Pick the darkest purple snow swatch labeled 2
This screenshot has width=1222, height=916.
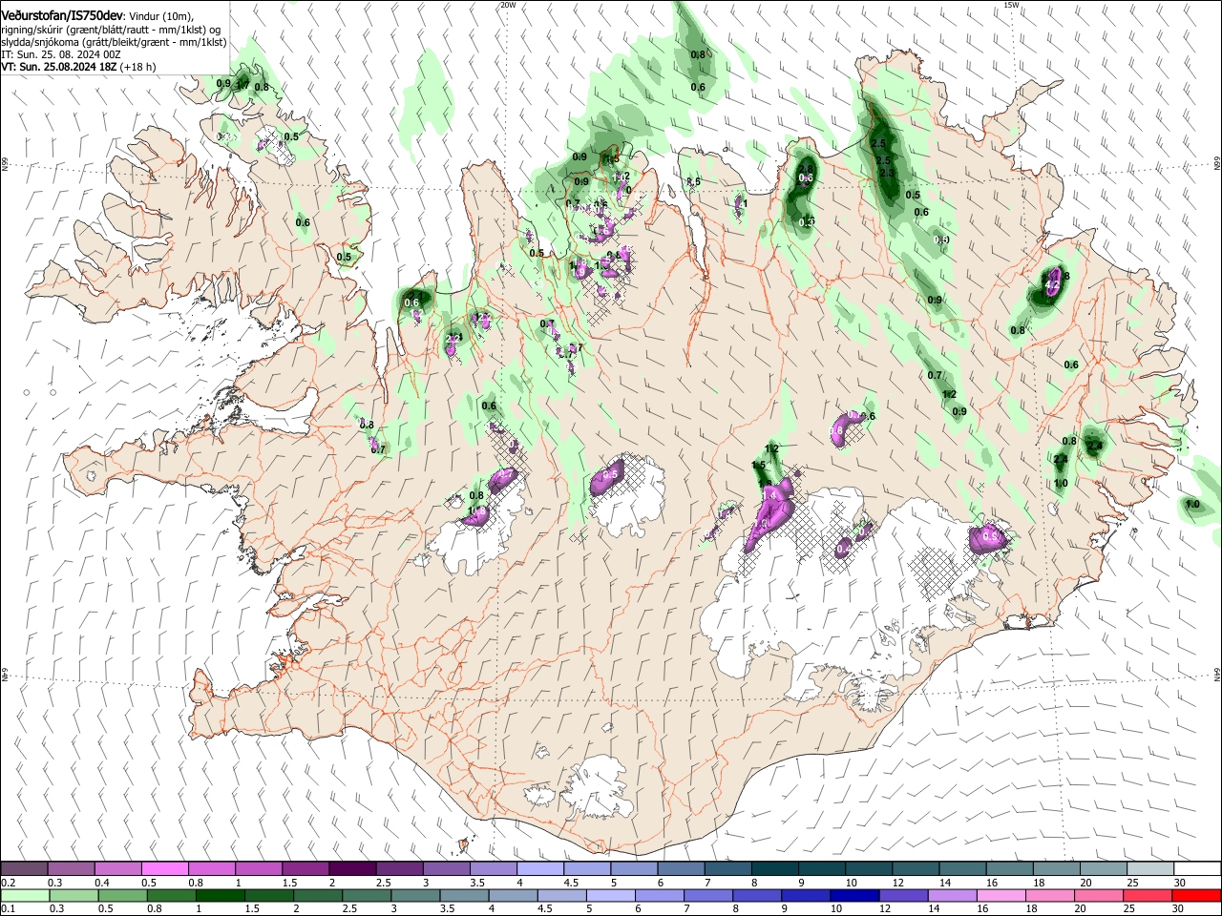352,868
